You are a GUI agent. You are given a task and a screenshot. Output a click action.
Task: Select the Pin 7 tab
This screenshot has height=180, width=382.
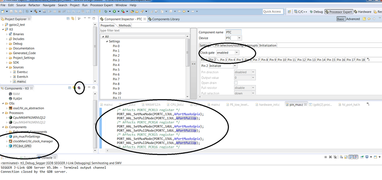point(256,60)
